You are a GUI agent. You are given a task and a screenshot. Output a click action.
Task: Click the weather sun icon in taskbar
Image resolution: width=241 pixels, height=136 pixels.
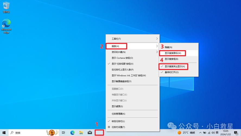tap(179, 133)
